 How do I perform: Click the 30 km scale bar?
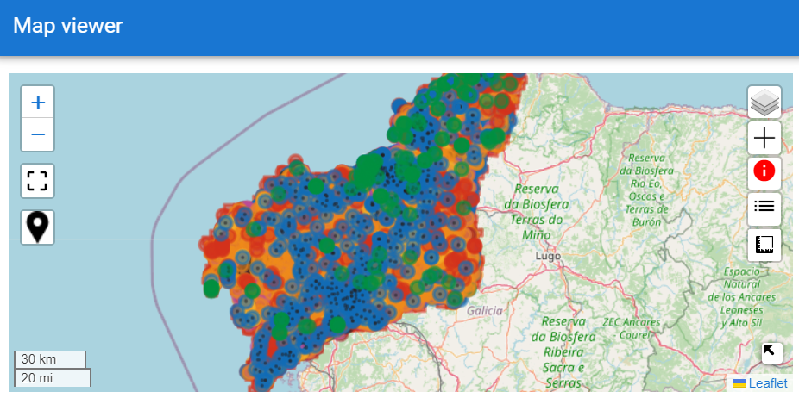coord(50,359)
